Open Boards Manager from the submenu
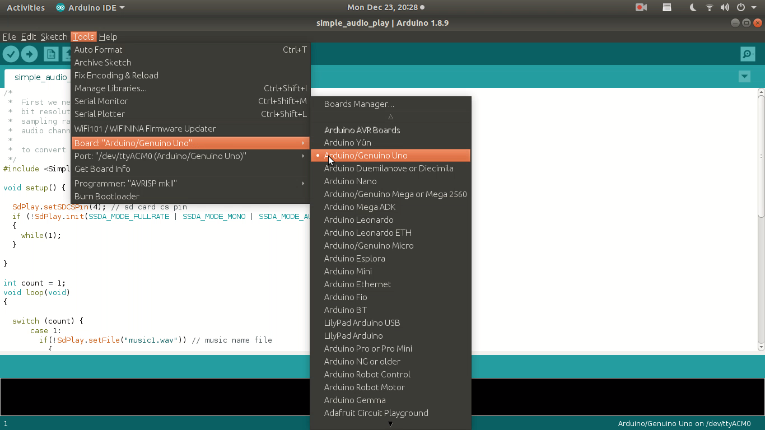 click(390, 104)
